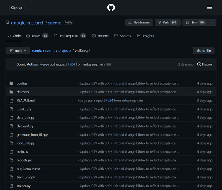Click the Sign up button
The height and width of the screenshot is (190, 222).
click(17, 8)
